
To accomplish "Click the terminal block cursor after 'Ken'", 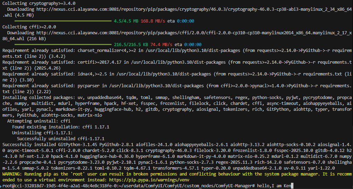I will (292, 186).
